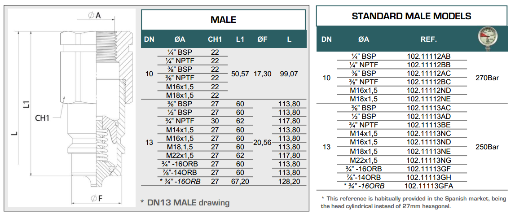Click the 250Bar pressure rating

coord(487,147)
